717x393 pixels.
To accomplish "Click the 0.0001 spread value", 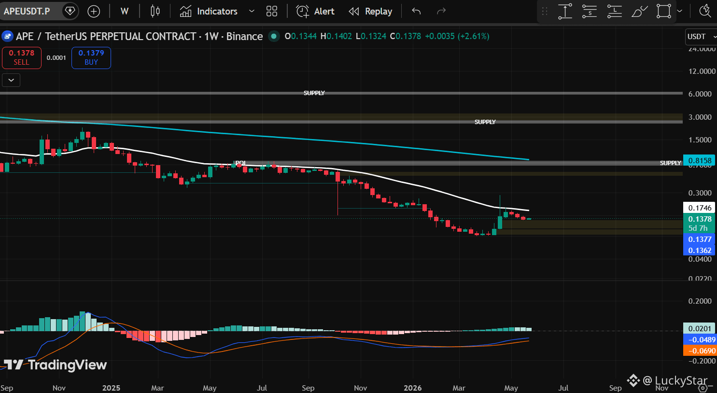I will [x=56, y=58].
